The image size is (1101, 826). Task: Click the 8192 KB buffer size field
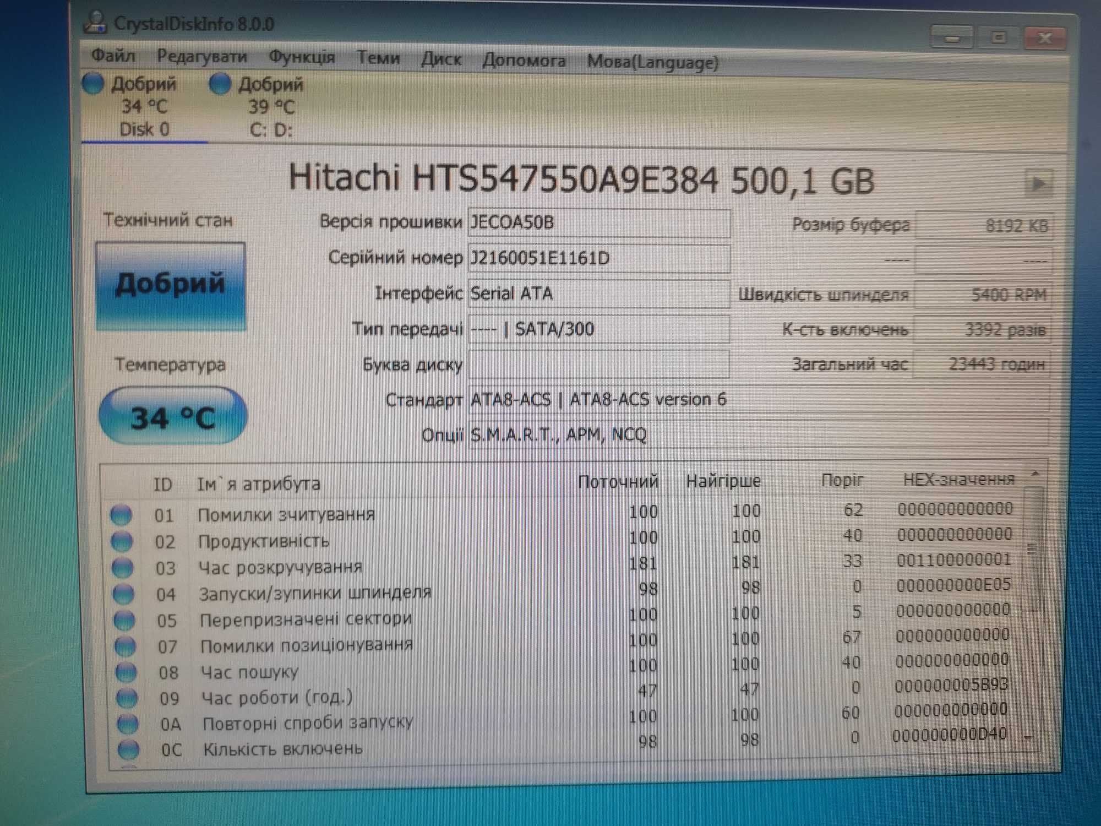tap(984, 226)
